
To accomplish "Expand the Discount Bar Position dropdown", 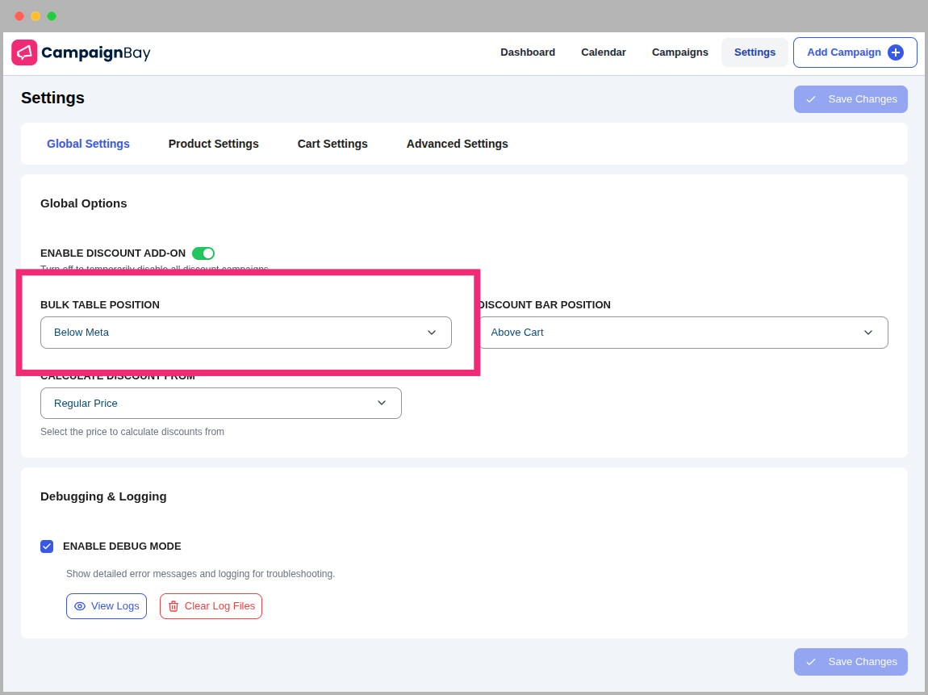I will (x=683, y=333).
